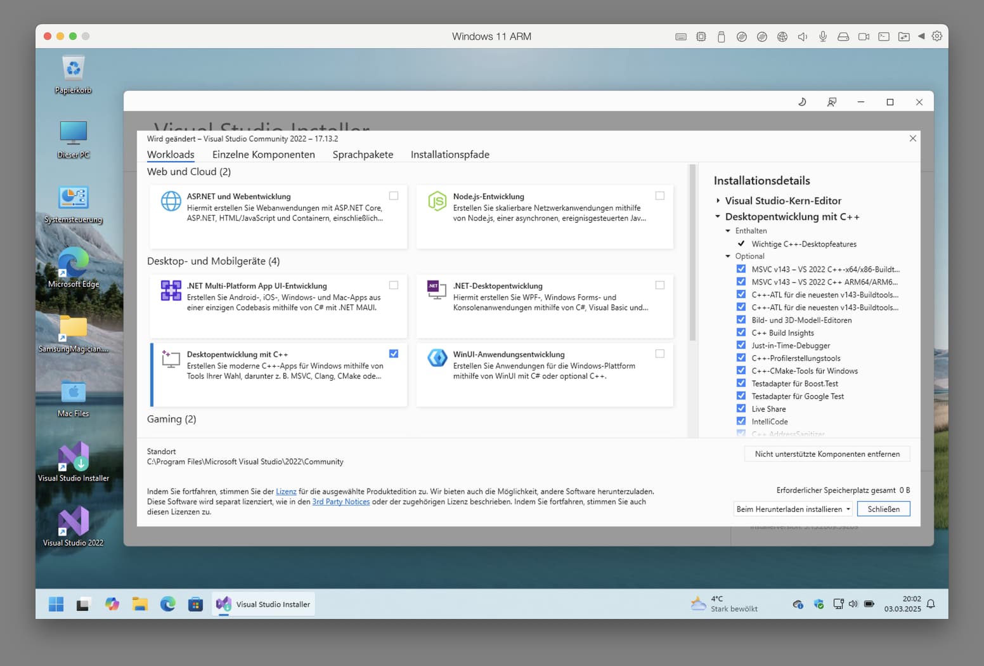Open Parallels settings gear icon

(937, 37)
